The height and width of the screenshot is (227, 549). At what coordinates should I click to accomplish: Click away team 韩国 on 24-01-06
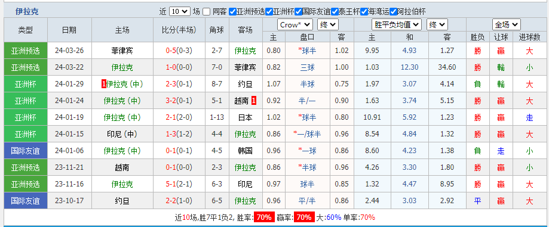245,151
